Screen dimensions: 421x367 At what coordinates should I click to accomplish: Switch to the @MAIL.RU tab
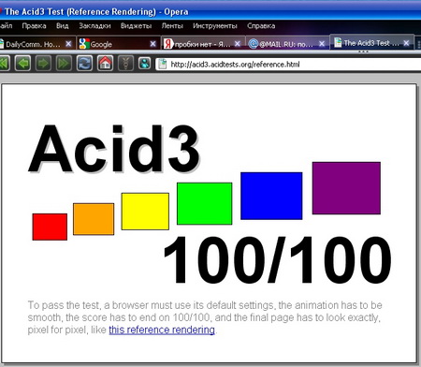tap(287, 44)
